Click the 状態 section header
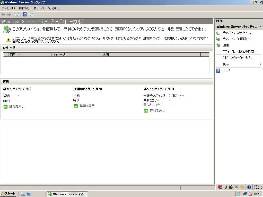This screenshot has width=263, height=197. click(107, 81)
